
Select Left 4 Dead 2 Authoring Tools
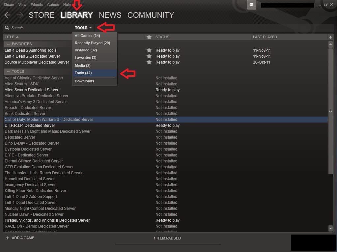(x=31, y=50)
